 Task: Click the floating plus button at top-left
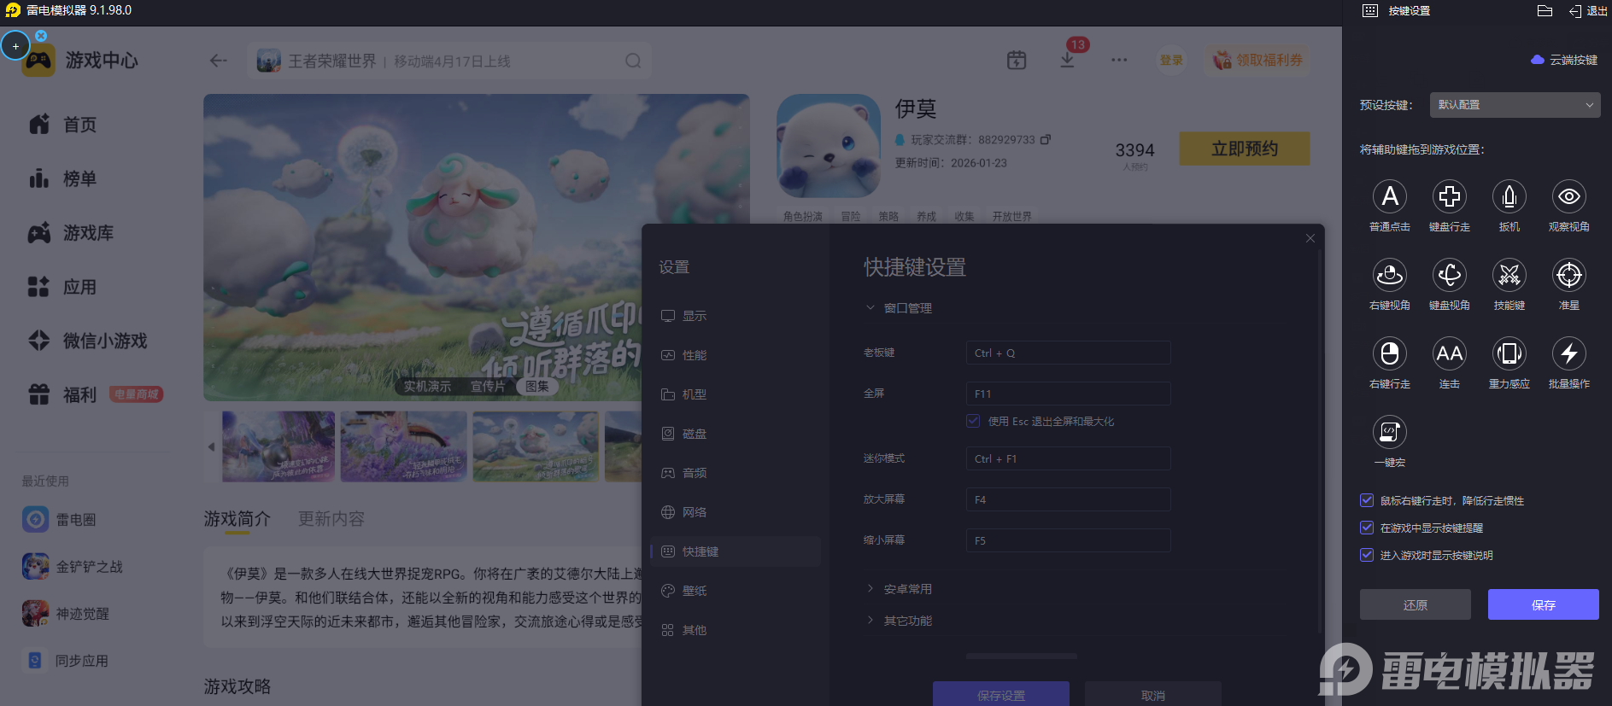[x=15, y=46]
